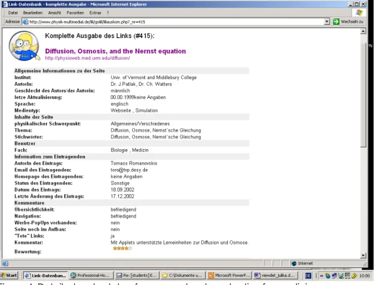374x285 pixels.
Task: Click the Allgemeines/Verschiedenes value
Action: point(140,124)
